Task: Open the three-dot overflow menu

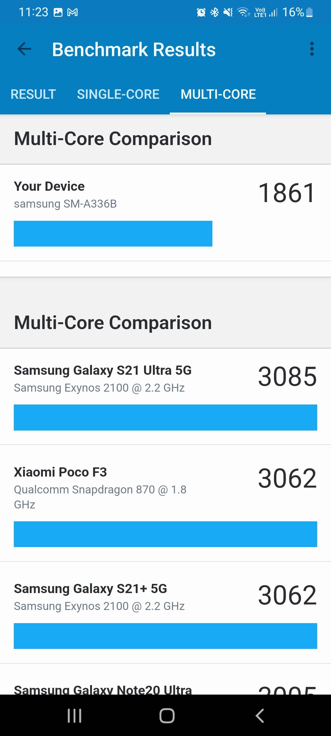Action: 312,49
